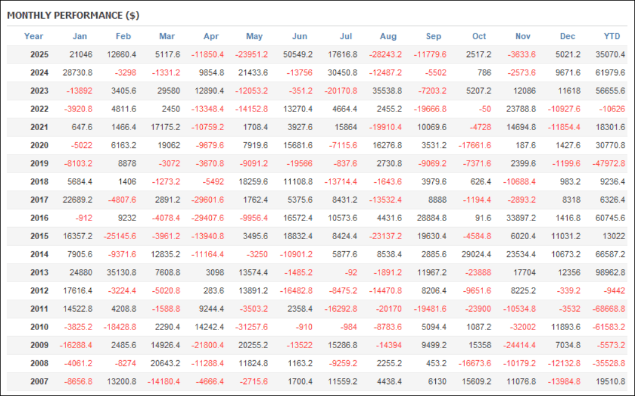Select the 33897.2 cell in November 2016
Image resolution: width=635 pixels, height=396 pixels.
(521, 218)
